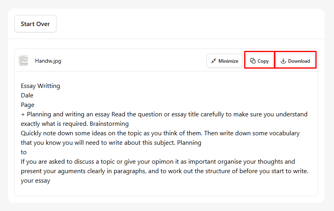Click the download arrow tray icon
This screenshot has height=211, width=334.
(x=283, y=61)
